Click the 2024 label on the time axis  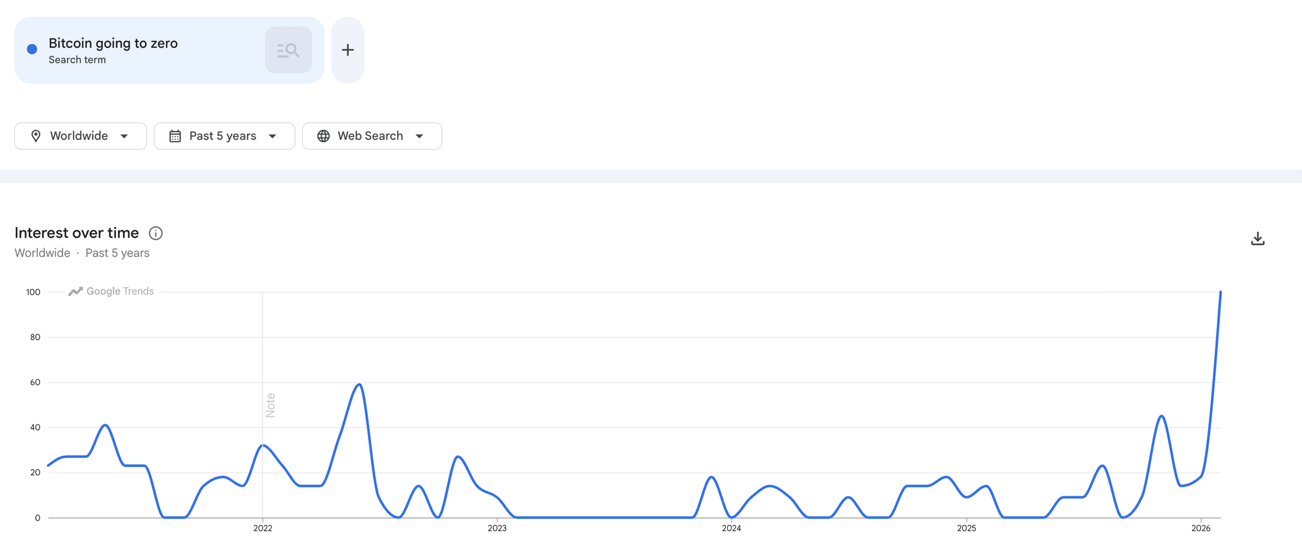(x=731, y=528)
